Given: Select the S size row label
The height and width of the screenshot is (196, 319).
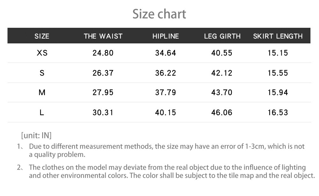Looking at the screenshot, I should click(x=42, y=73).
